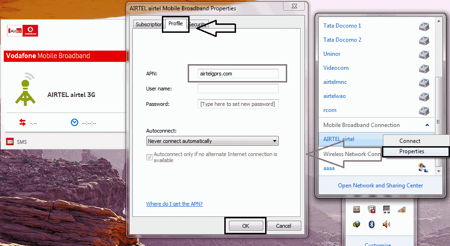Toggle Autoconnect only if no alternate connection checkbox
Image resolution: width=450 pixels, height=246 pixels.
click(x=149, y=157)
